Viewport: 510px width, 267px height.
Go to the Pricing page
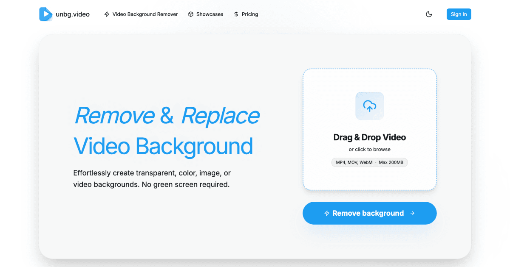pyautogui.click(x=246, y=14)
